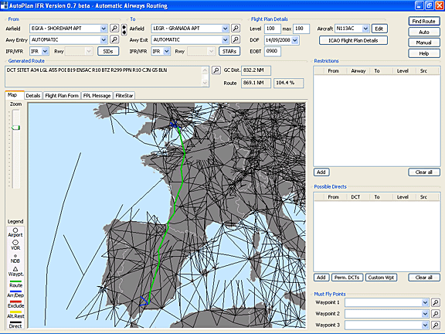Click the search icon for Waypoint 1
The width and height of the screenshot is (445, 334).
436,302
